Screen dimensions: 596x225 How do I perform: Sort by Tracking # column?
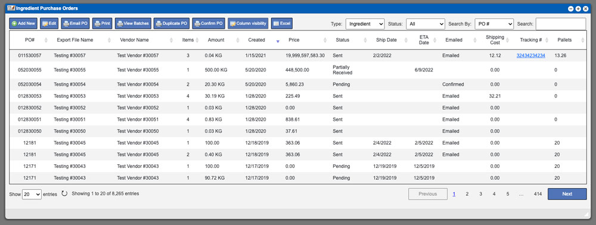coord(530,40)
